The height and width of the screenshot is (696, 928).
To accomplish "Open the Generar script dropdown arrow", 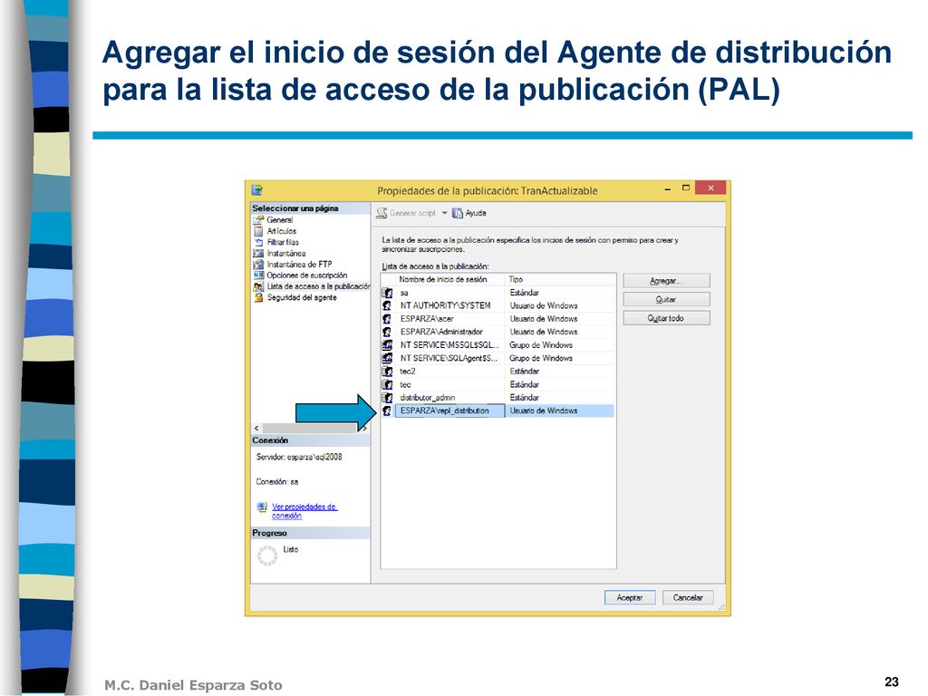I will point(444,213).
